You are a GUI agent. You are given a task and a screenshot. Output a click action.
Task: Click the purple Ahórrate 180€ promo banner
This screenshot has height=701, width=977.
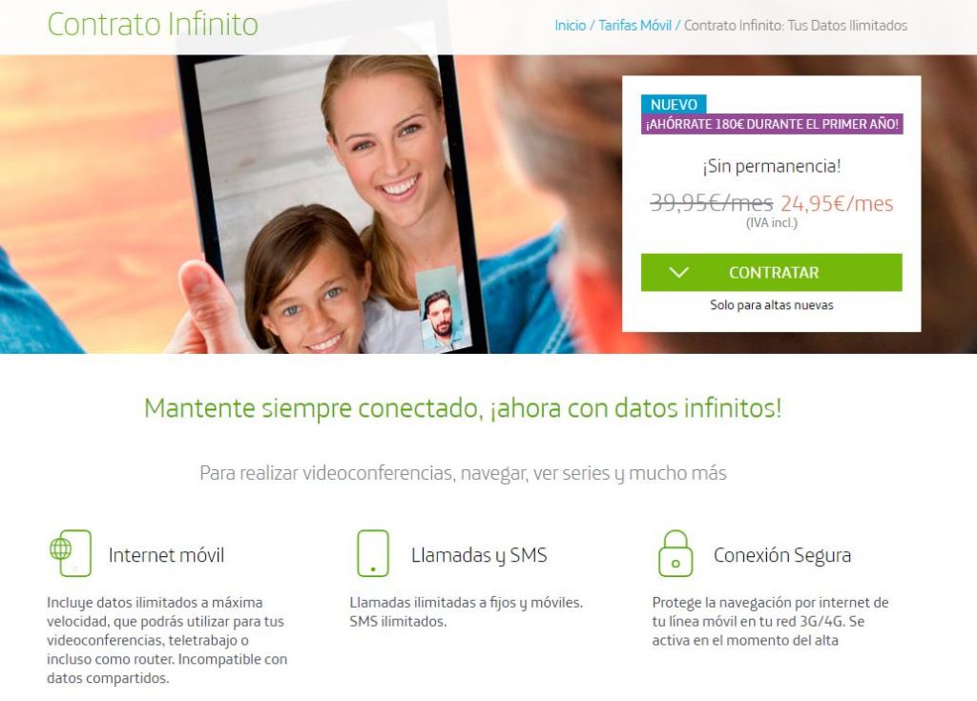click(772, 124)
